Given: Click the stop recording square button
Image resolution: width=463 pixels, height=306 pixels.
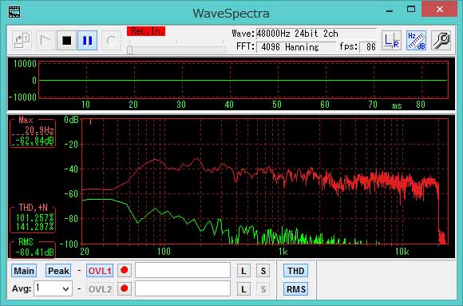Looking at the screenshot, I should tap(67, 40).
